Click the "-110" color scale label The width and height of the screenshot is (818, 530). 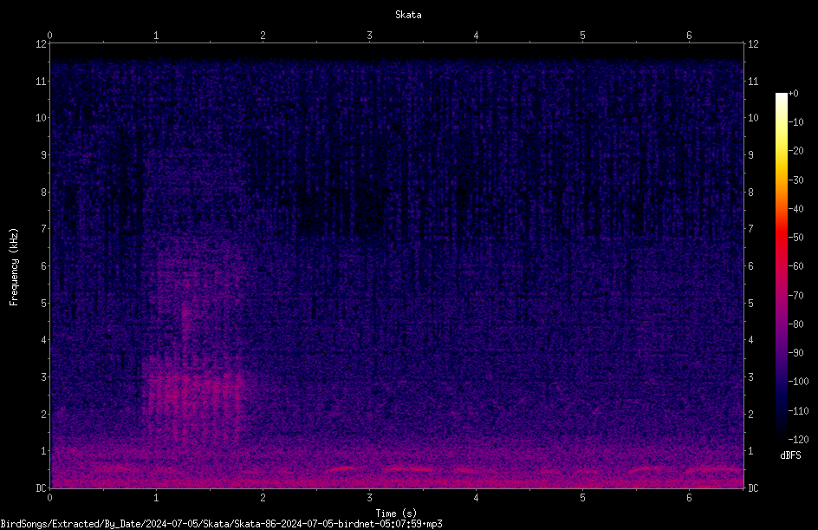click(798, 411)
